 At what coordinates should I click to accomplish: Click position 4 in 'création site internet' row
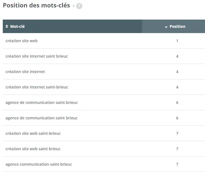tap(177, 72)
